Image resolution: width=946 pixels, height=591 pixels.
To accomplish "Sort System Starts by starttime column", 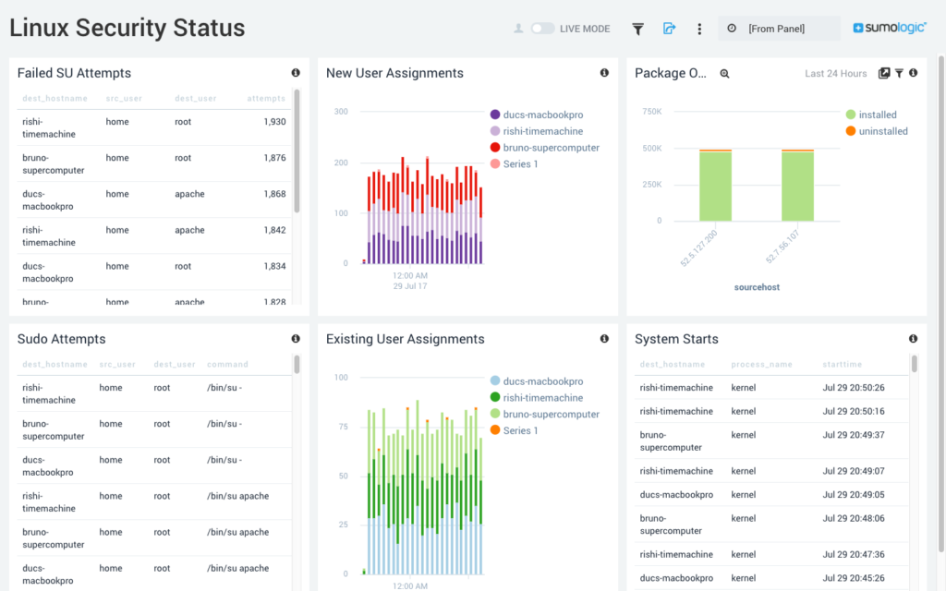I will (843, 364).
